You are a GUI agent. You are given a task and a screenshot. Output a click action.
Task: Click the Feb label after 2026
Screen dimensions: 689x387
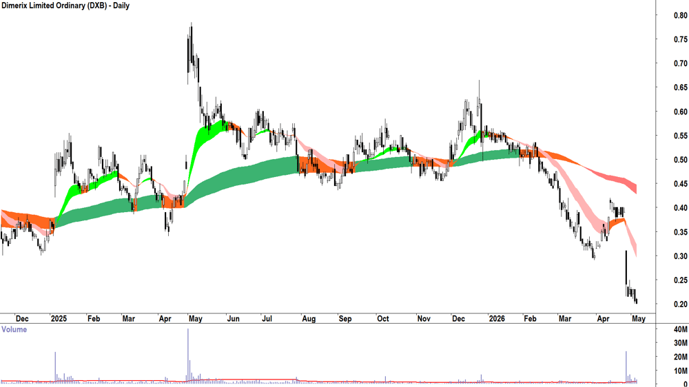[530, 318]
